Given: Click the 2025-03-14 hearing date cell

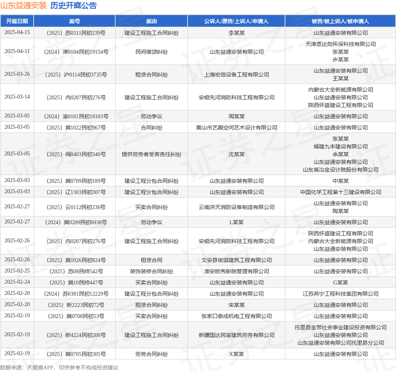Looking at the screenshot, I should pyautogui.click(x=17, y=97).
